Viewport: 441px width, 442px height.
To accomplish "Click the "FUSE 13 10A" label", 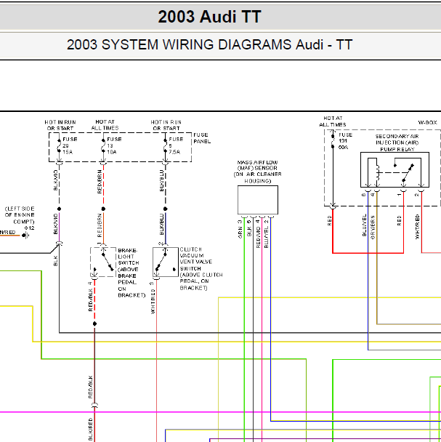I will pos(114,145).
